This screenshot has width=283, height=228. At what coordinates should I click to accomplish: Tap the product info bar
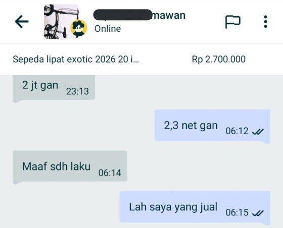141,60
